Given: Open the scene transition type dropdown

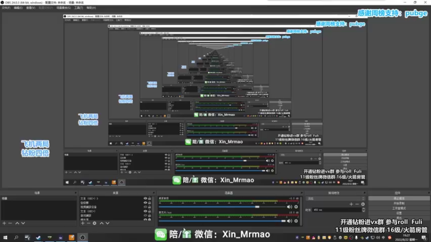Looking at the screenshot, I should [336, 198].
